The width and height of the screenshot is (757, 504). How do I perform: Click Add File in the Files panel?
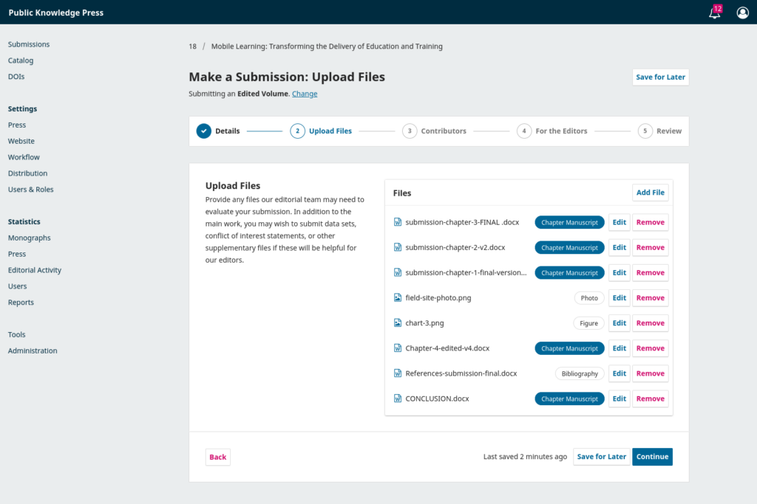click(650, 192)
